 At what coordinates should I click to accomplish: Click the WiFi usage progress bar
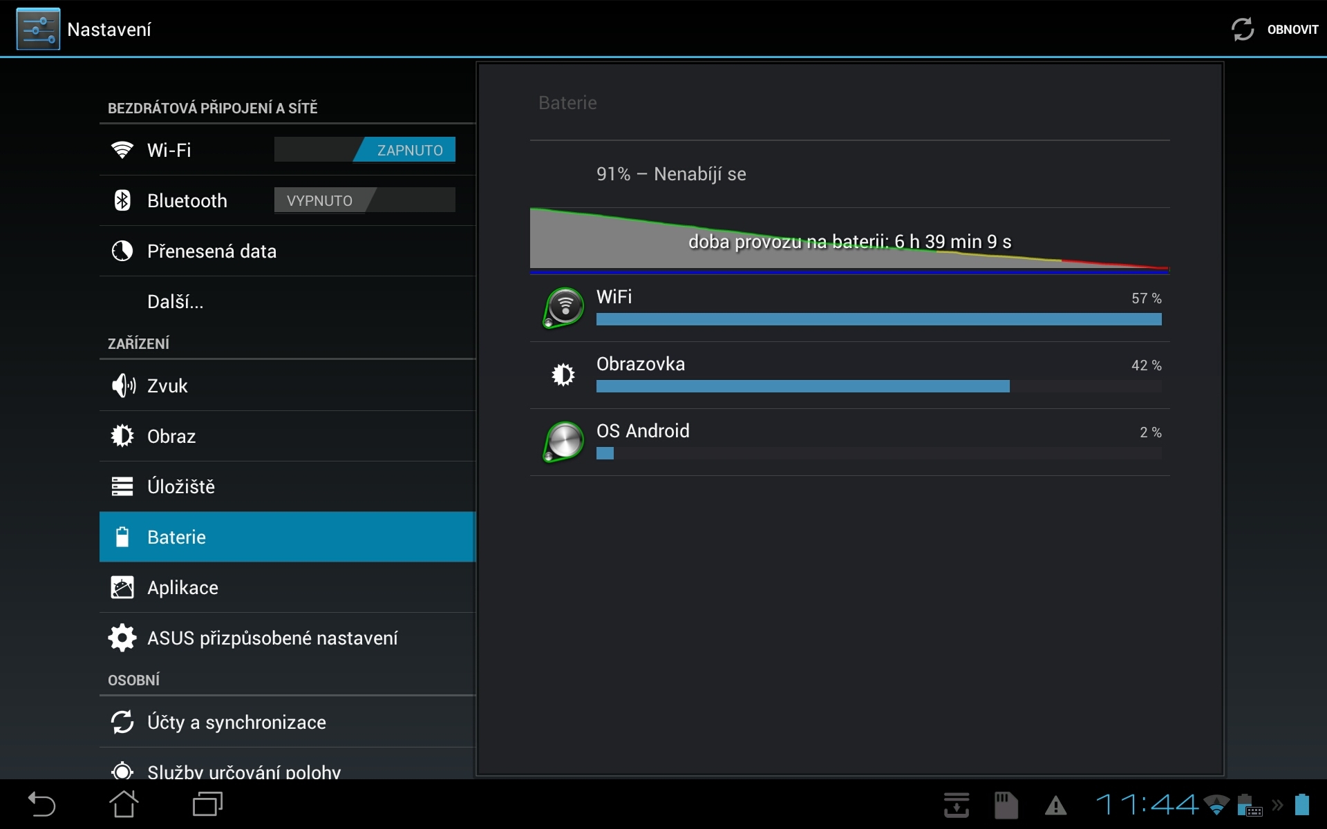point(878,320)
